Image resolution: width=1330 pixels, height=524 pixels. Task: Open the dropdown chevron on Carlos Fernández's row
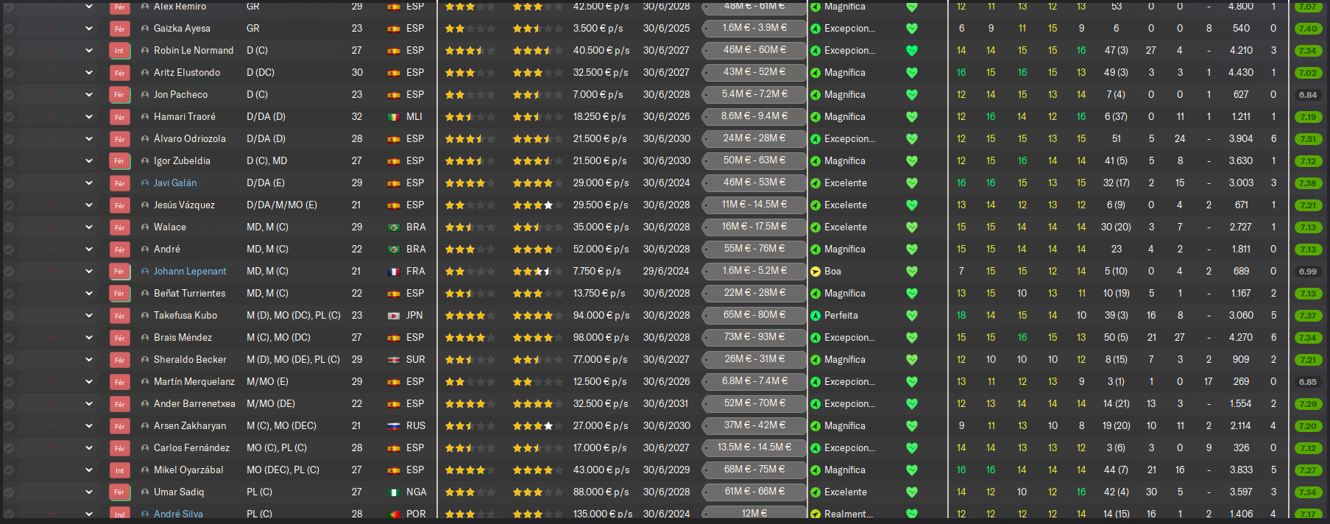click(89, 448)
